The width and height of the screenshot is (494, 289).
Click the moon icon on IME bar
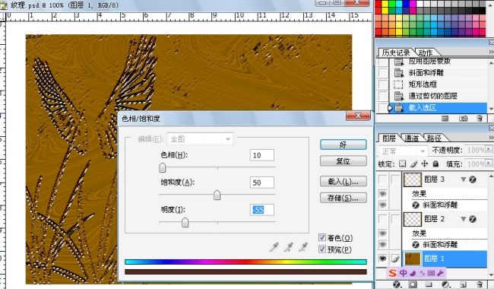[x=413, y=273]
